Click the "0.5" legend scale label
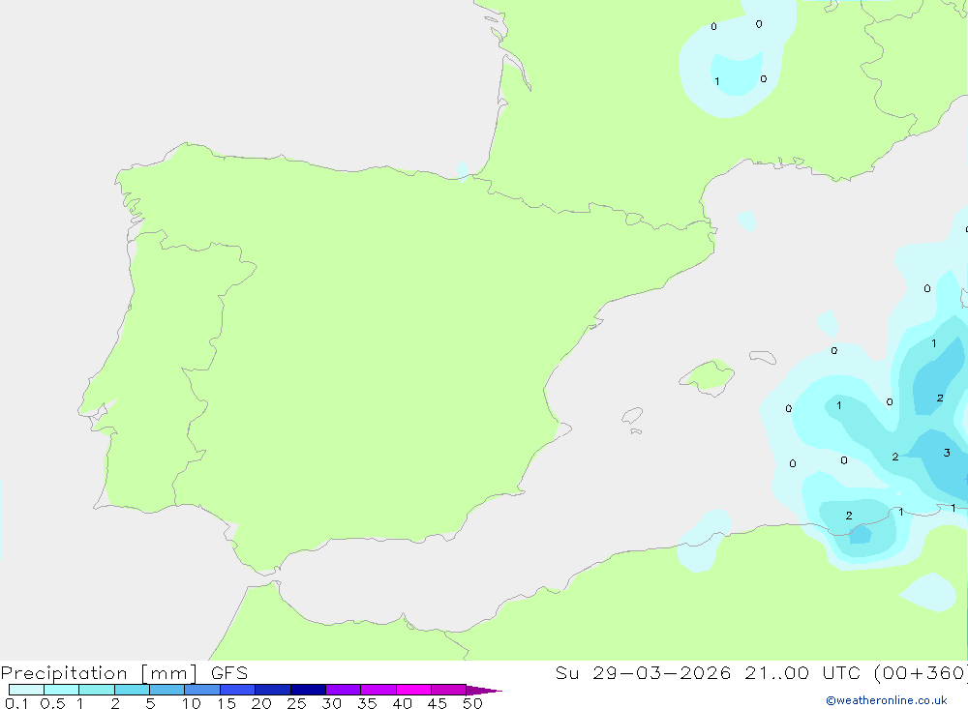 pyautogui.click(x=52, y=703)
